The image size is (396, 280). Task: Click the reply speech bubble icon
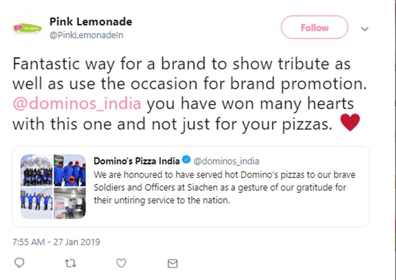[x=19, y=263]
